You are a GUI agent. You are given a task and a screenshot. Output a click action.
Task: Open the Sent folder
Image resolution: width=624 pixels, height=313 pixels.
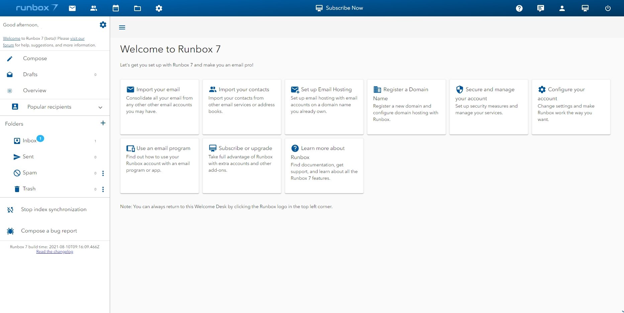pyautogui.click(x=55, y=157)
